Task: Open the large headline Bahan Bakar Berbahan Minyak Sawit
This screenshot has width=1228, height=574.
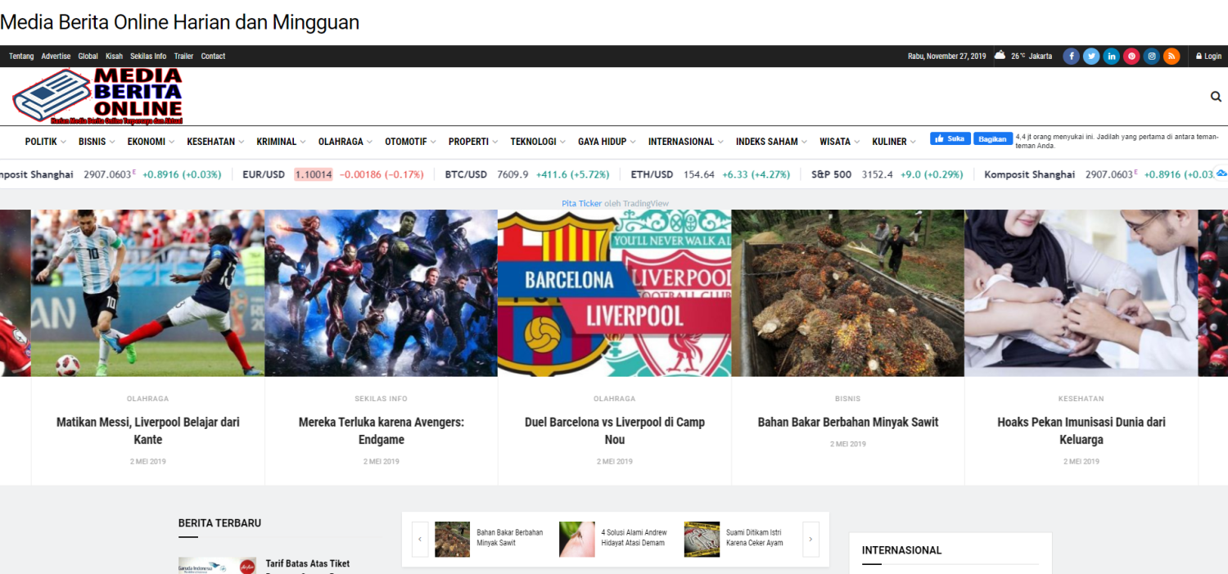Action: pyautogui.click(x=848, y=423)
